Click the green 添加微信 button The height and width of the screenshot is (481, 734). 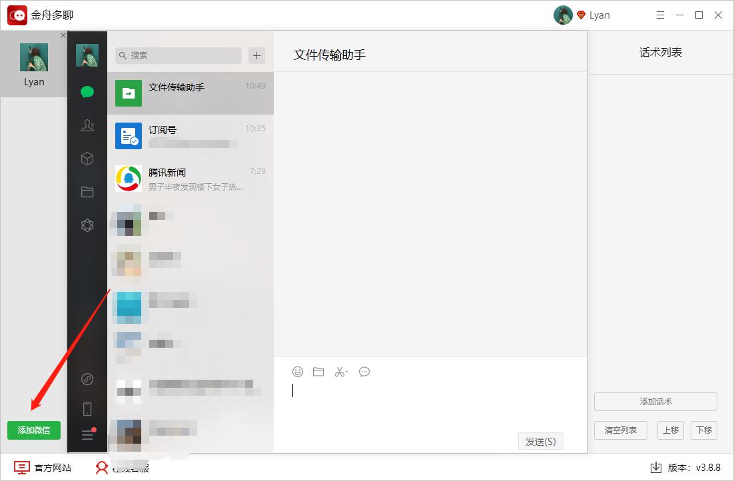tap(34, 430)
